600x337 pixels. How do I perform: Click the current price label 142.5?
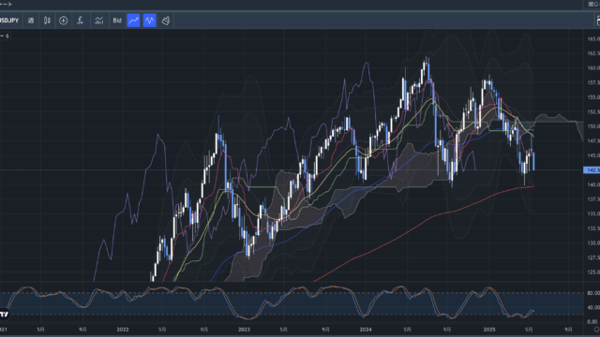[592, 170]
